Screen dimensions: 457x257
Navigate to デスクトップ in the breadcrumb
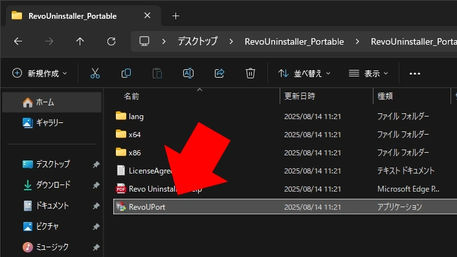coord(197,41)
